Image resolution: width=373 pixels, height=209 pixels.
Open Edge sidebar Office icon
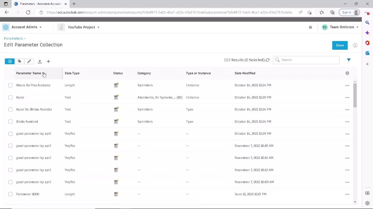point(367,43)
